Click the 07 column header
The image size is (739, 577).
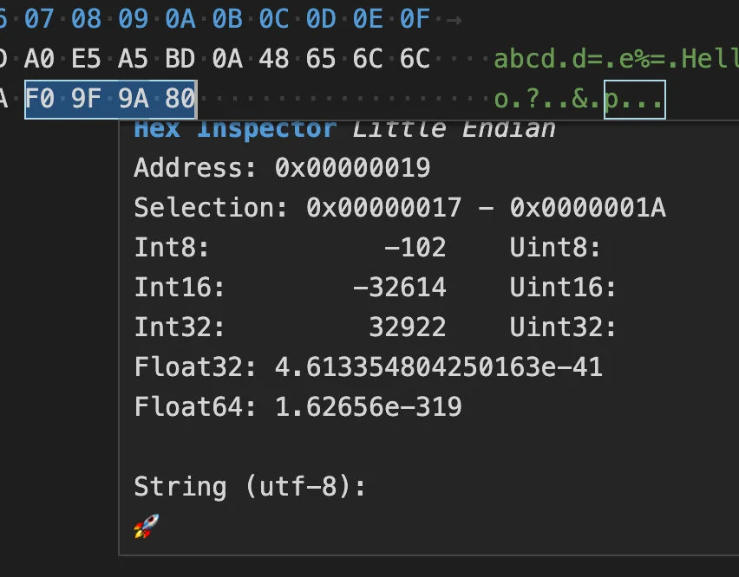coord(40,16)
